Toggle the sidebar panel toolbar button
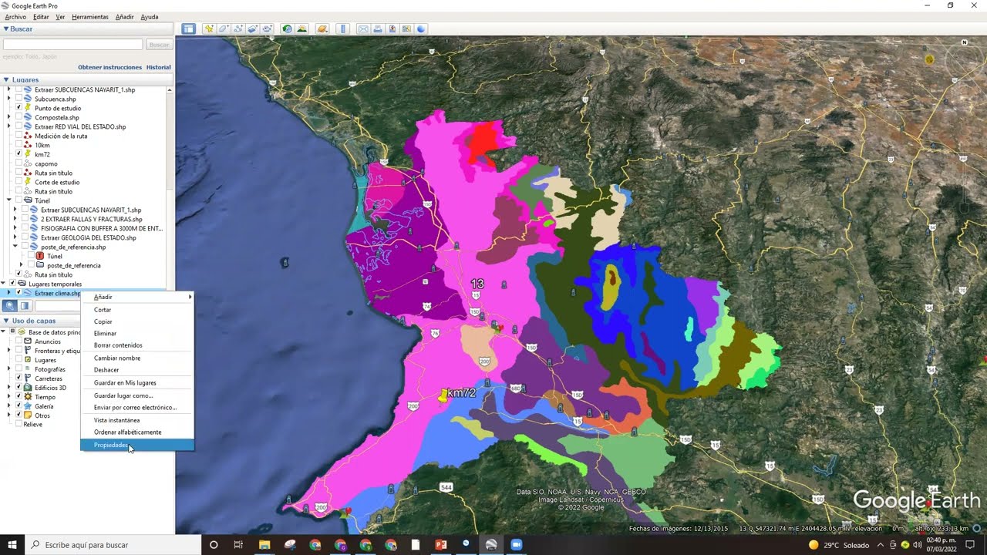987x555 pixels. coord(188,29)
